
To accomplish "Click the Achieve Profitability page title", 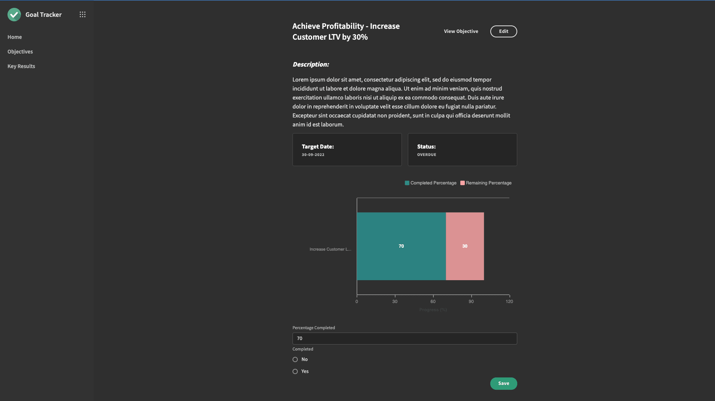I will 346,31.
